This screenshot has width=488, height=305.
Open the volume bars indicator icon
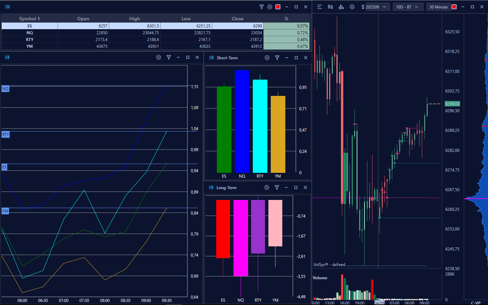pyautogui.click(x=341, y=7)
